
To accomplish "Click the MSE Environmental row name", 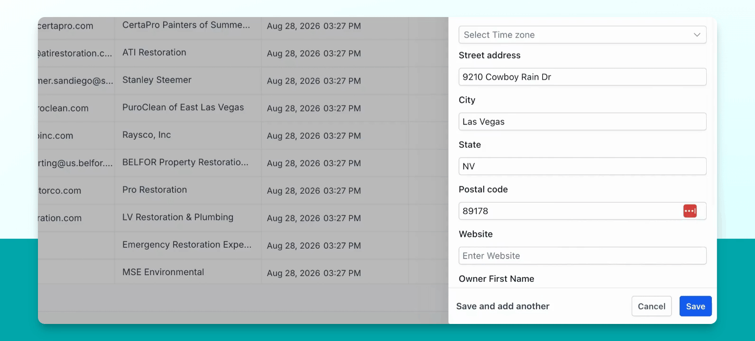I will click(163, 272).
